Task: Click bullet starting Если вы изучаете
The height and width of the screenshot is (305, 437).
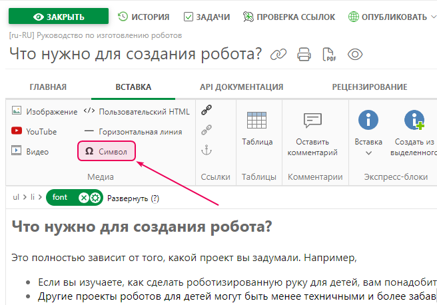Action: pyautogui.click(x=237, y=282)
